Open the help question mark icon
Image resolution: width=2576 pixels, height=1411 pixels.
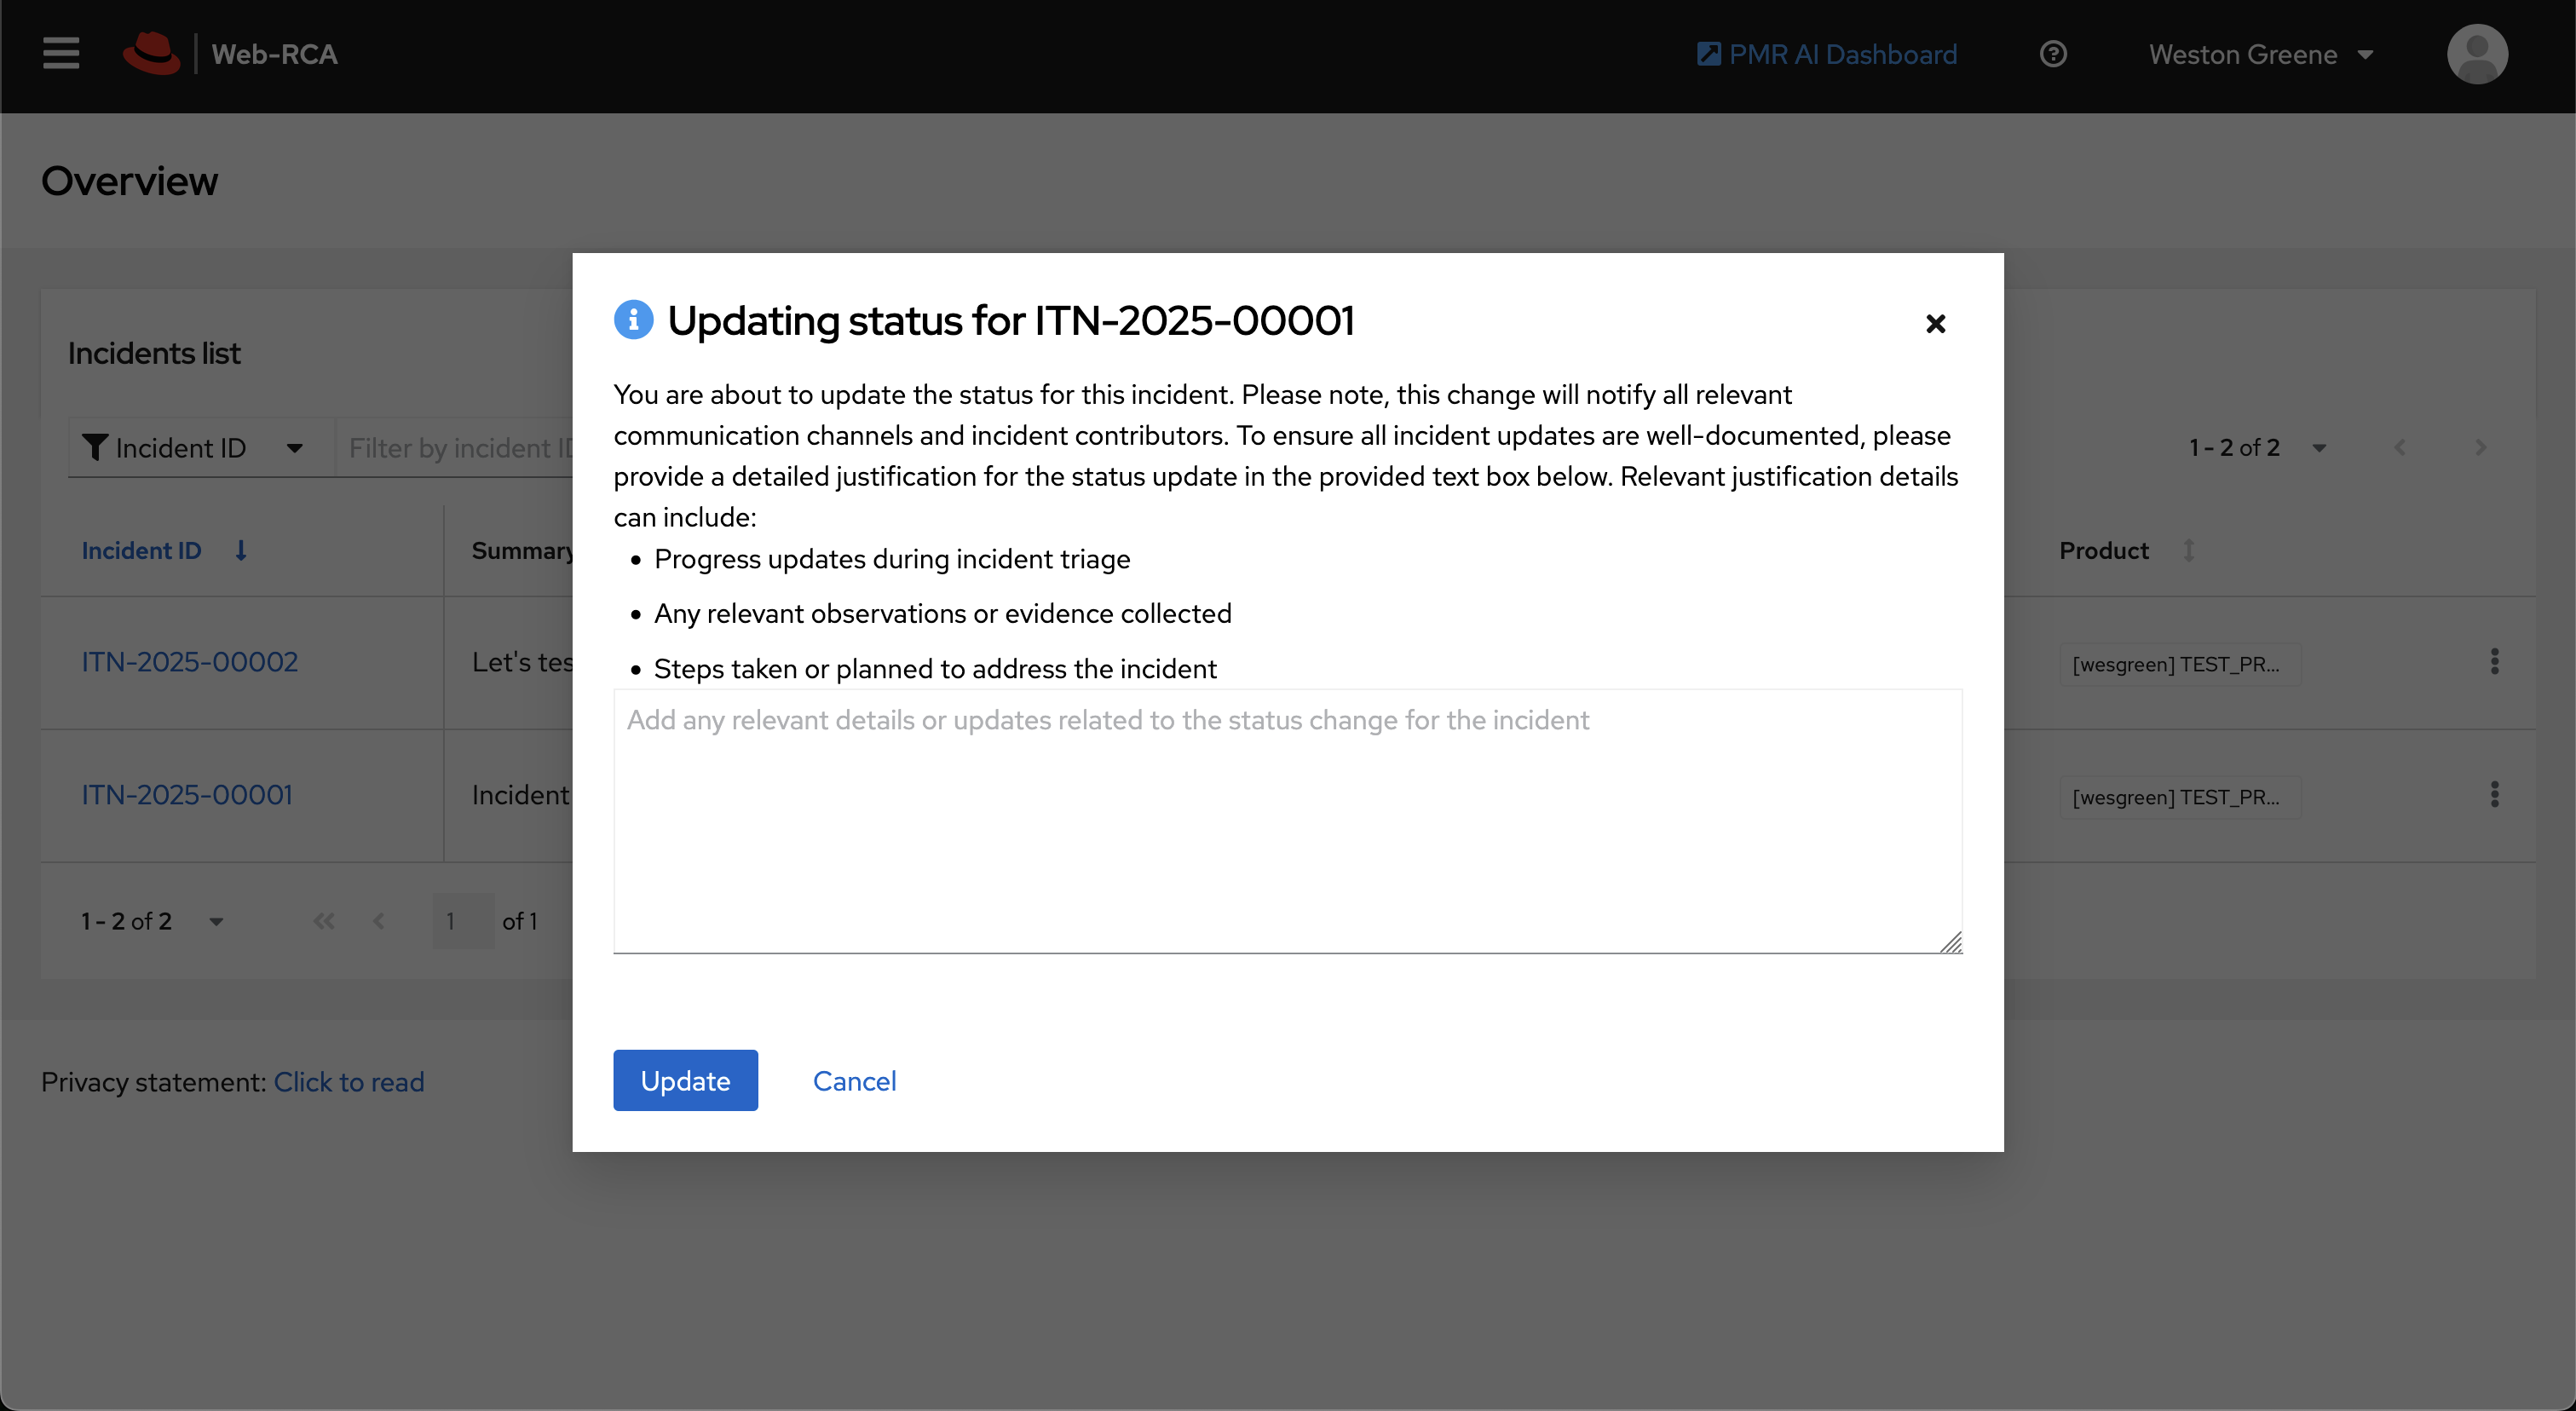[2053, 54]
